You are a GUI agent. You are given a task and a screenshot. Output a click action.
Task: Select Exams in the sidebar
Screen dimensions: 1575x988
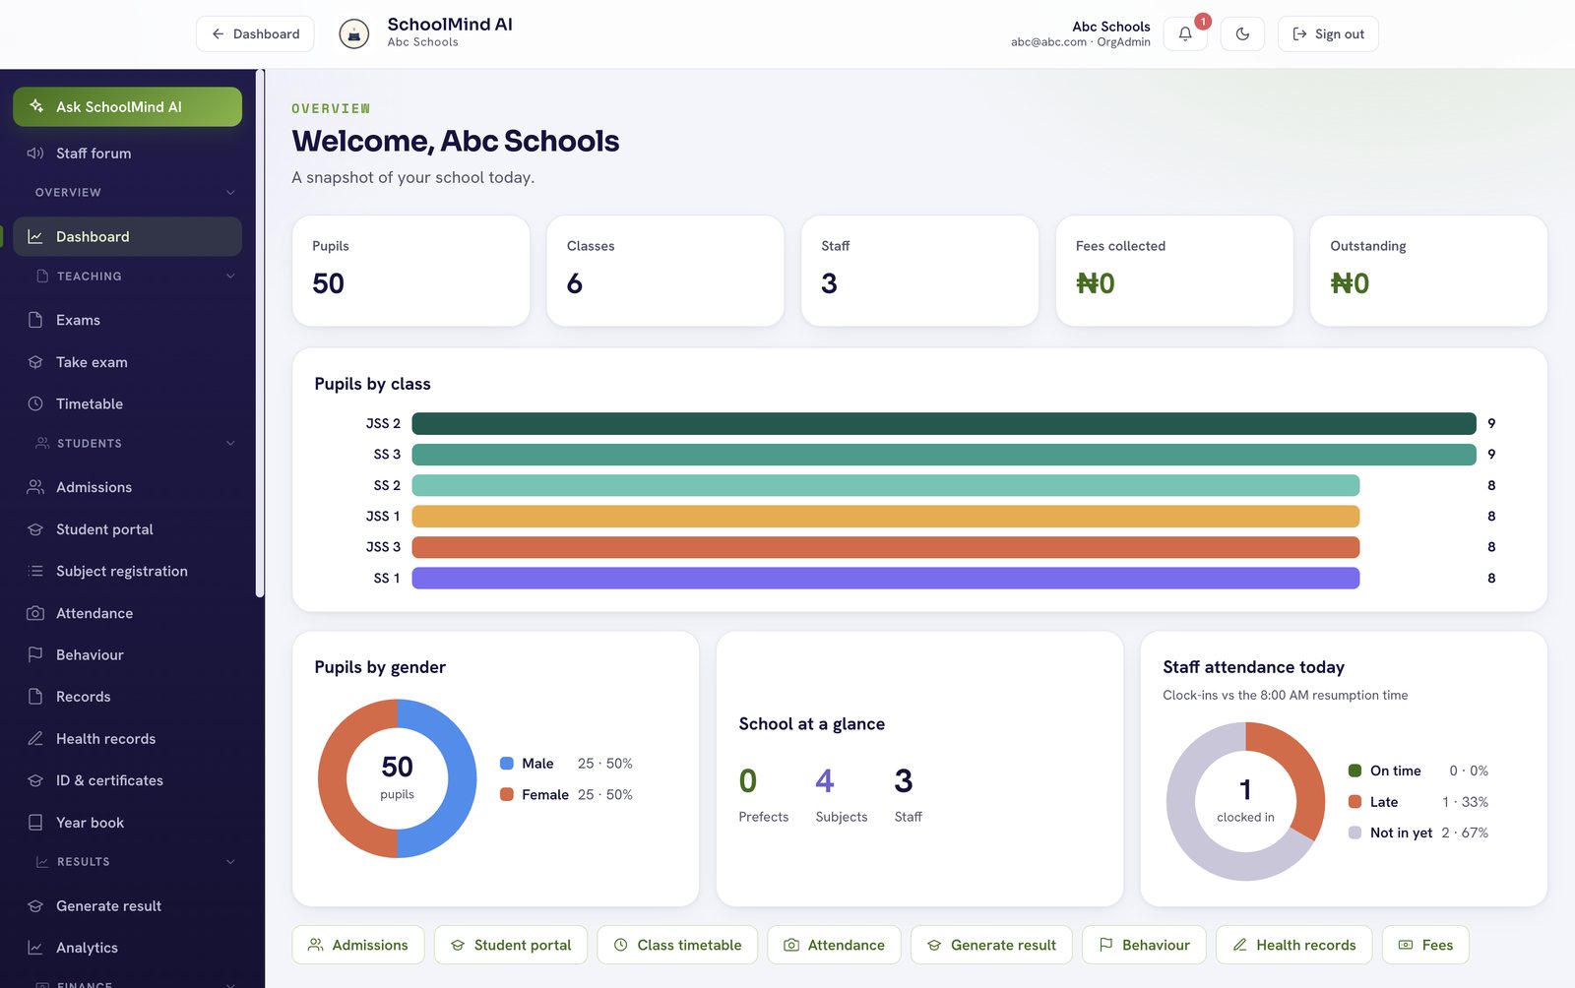pos(127,320)
